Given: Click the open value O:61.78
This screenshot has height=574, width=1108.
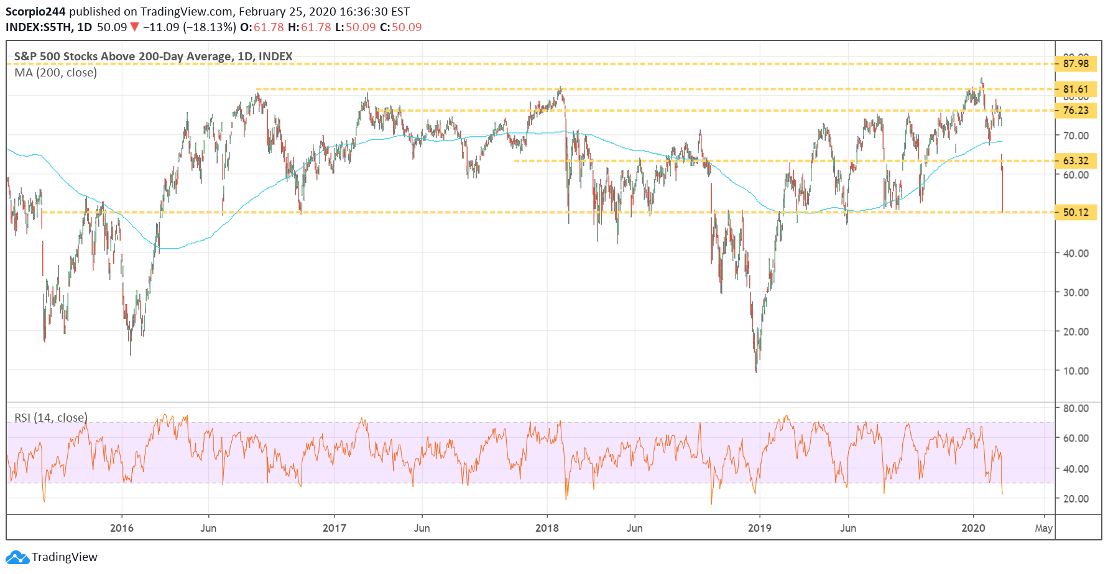Looking at the screenshot, I should 262,27.
